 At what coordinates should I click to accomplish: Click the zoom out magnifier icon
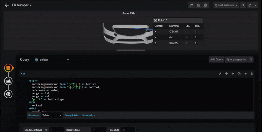click(x=243, y=5)
